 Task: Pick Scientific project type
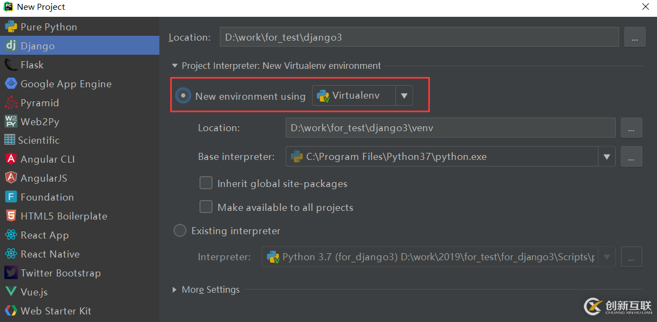coord(80,140)
